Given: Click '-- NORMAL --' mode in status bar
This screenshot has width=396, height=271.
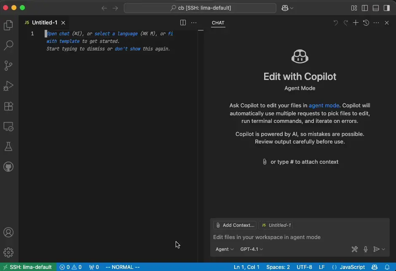Looking at the screenshot, I should click(123, 267).
